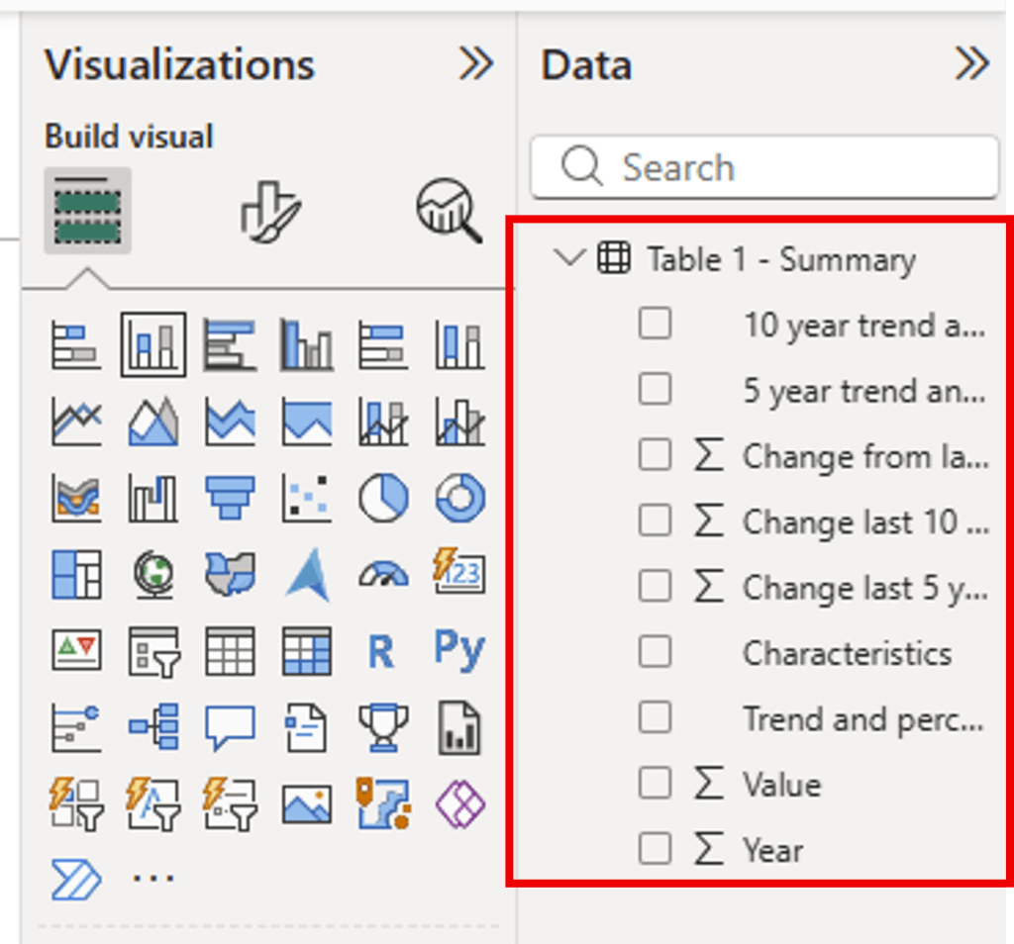Add the Q&A speech bubble visual

point(230,728)
